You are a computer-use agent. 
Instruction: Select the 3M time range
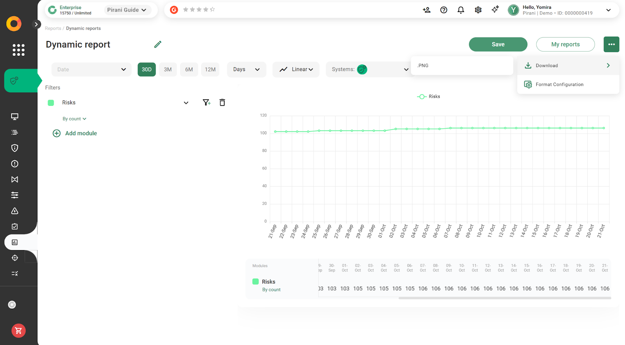click(168, 70)
